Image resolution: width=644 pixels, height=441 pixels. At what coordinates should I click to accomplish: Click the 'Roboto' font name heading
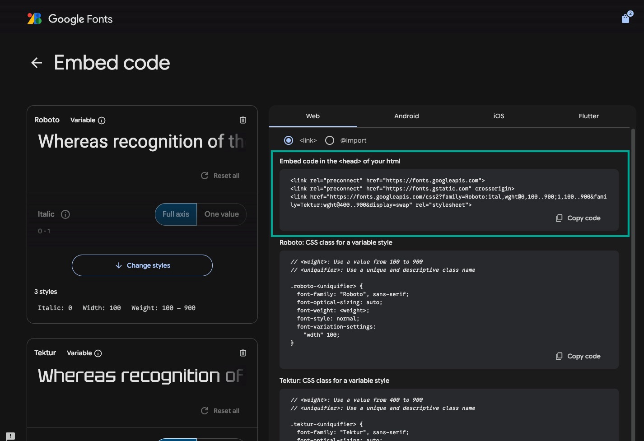pos(47,120)
